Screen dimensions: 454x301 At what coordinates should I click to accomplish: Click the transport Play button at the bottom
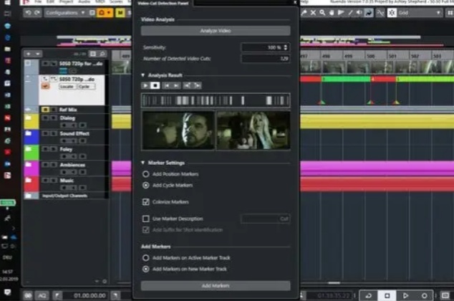[x=405, y=295]
